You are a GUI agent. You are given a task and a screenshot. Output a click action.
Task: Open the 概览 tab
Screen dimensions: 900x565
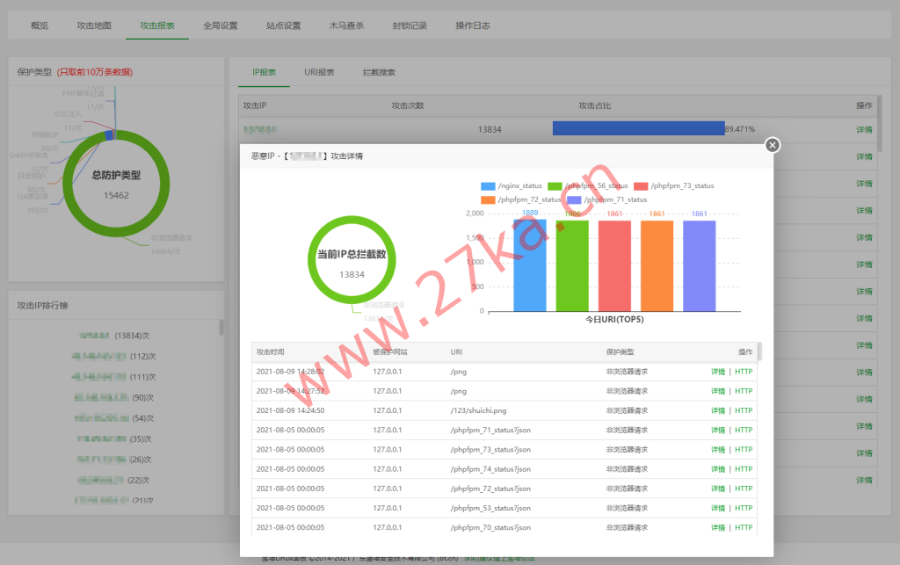coord(40,25)
